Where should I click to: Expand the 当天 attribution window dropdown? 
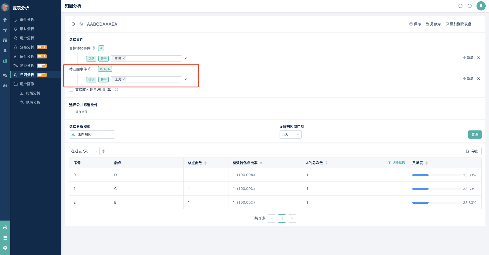coord(290,135)
